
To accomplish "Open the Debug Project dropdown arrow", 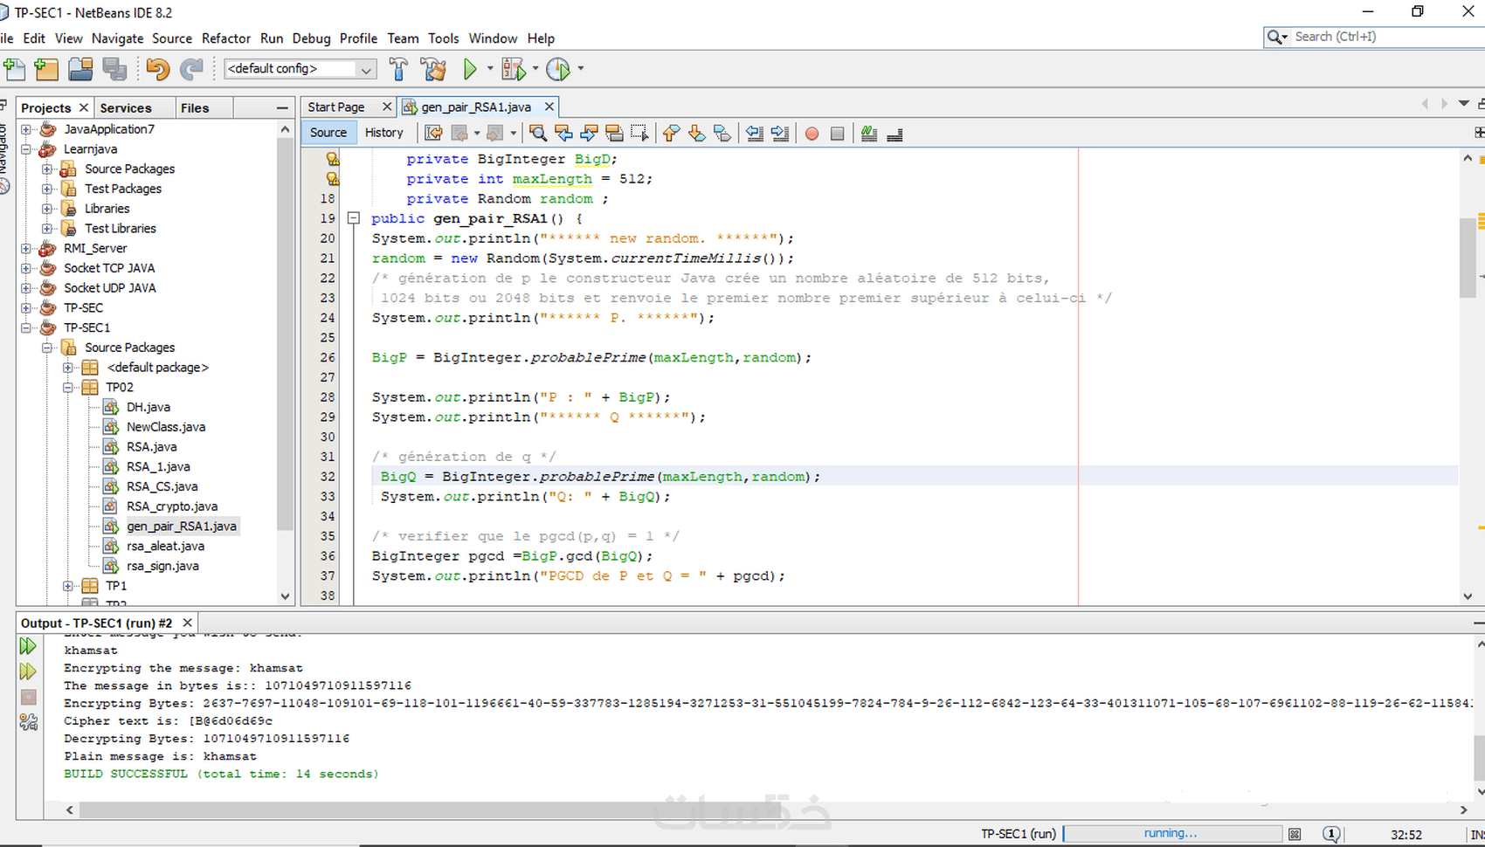I will coord(535,68).
